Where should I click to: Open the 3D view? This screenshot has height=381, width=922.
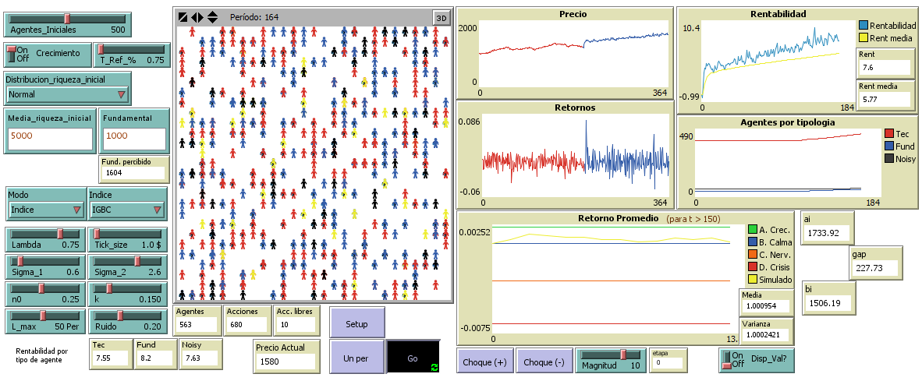pyautogui.click(x=441, y=18)
